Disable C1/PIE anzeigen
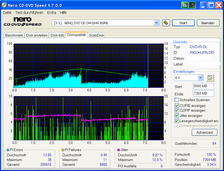The width and height of the screenshot is (224, 171). click(177, 105)
